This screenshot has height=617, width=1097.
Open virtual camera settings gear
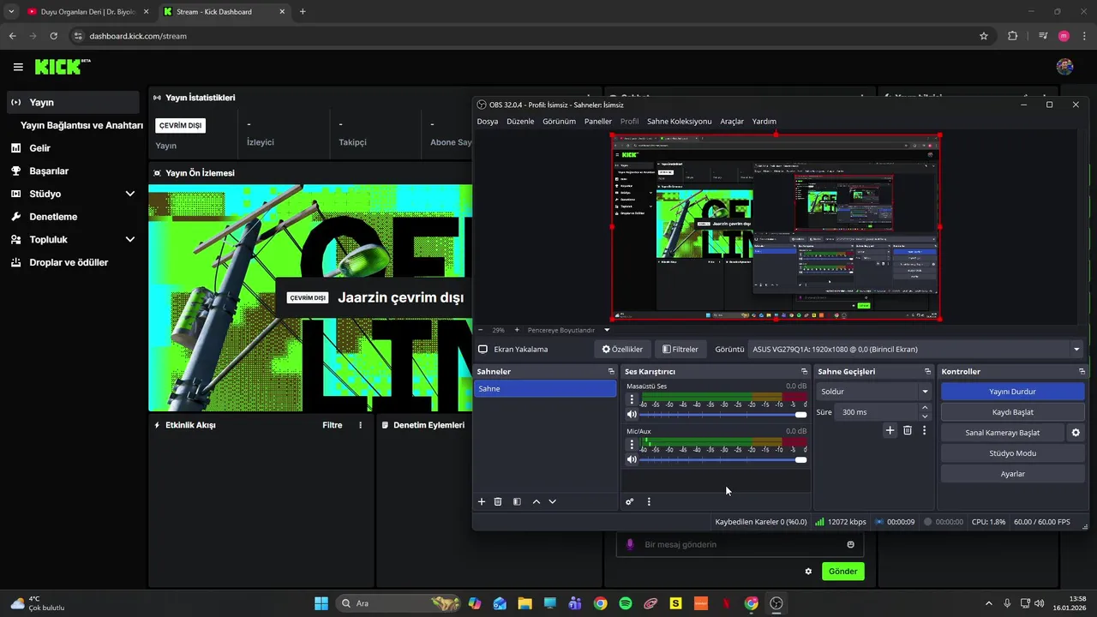(x=1076, y=433)
